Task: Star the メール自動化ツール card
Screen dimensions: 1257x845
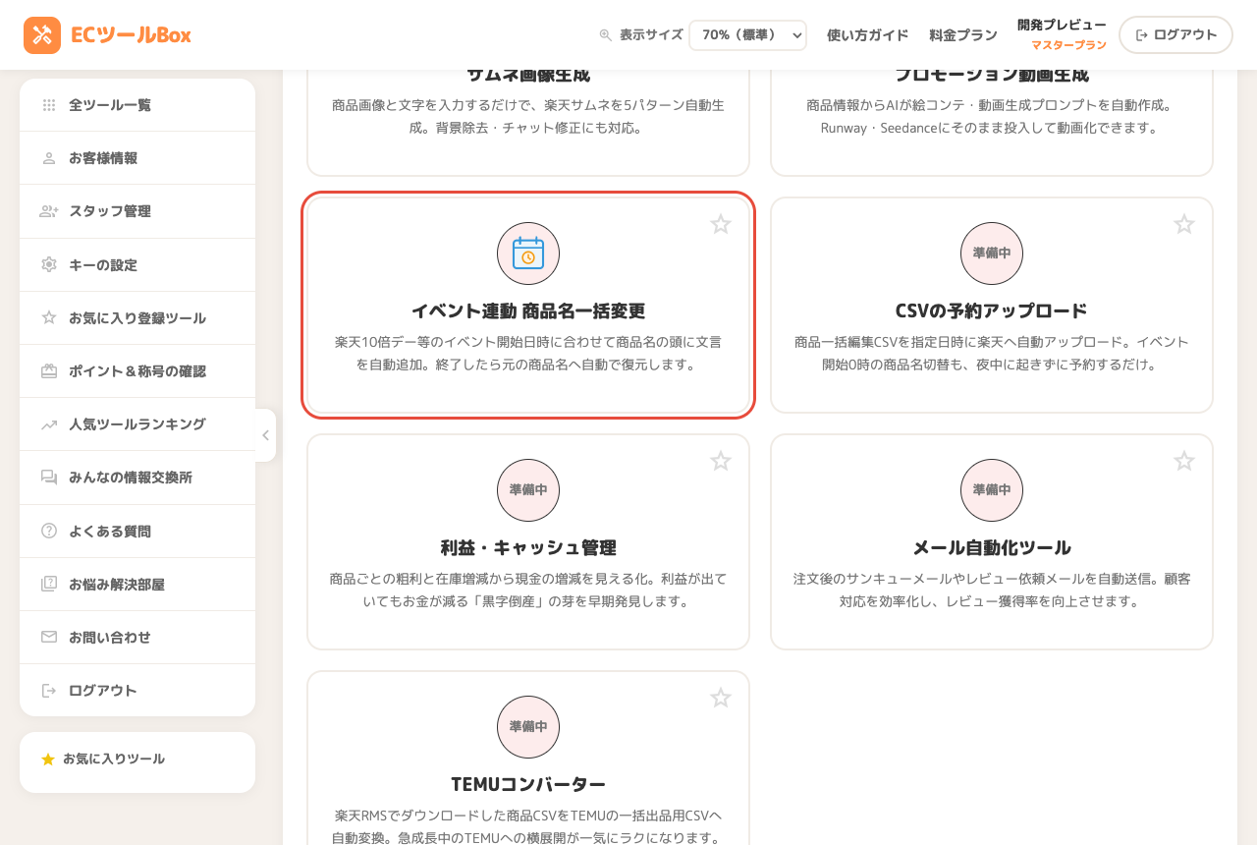Action: (1184, 461)
